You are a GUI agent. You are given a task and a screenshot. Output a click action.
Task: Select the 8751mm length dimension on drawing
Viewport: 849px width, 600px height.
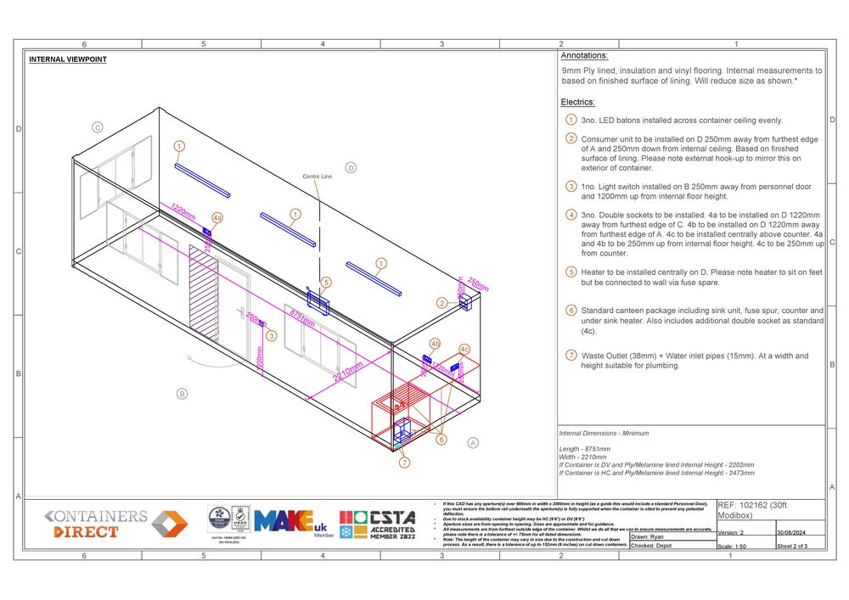point(302,321)
